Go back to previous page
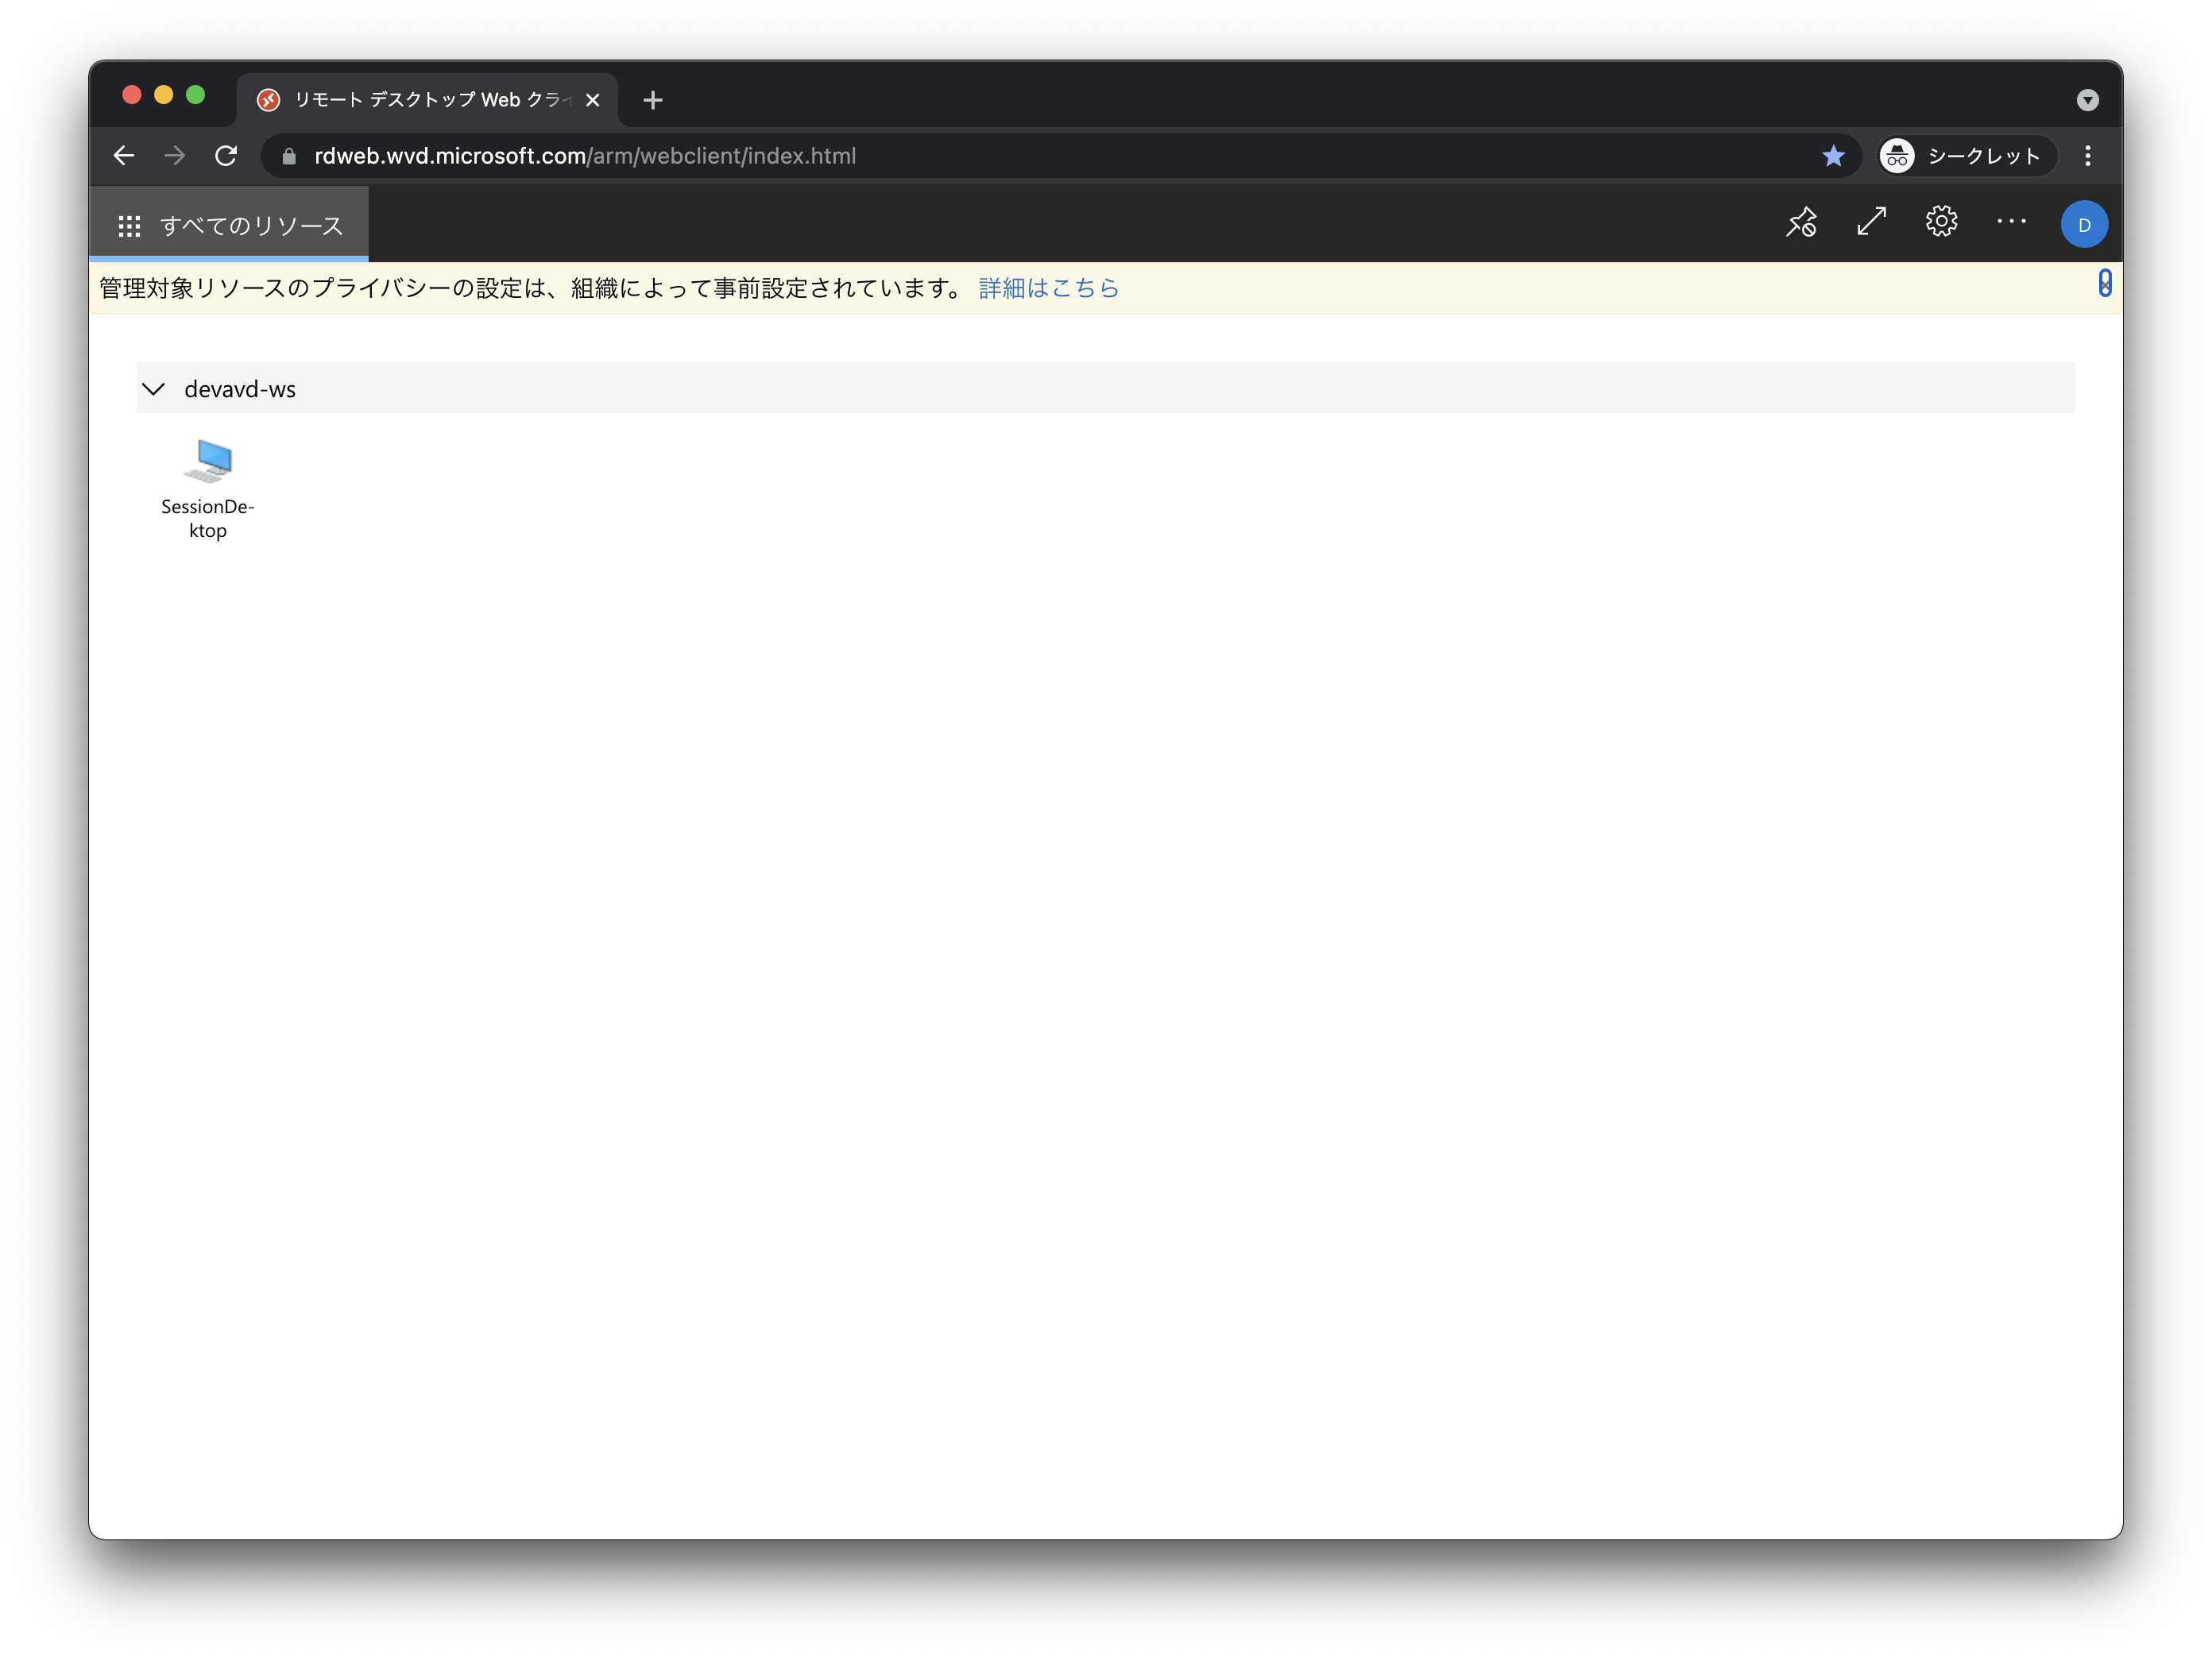 [124, 156]
